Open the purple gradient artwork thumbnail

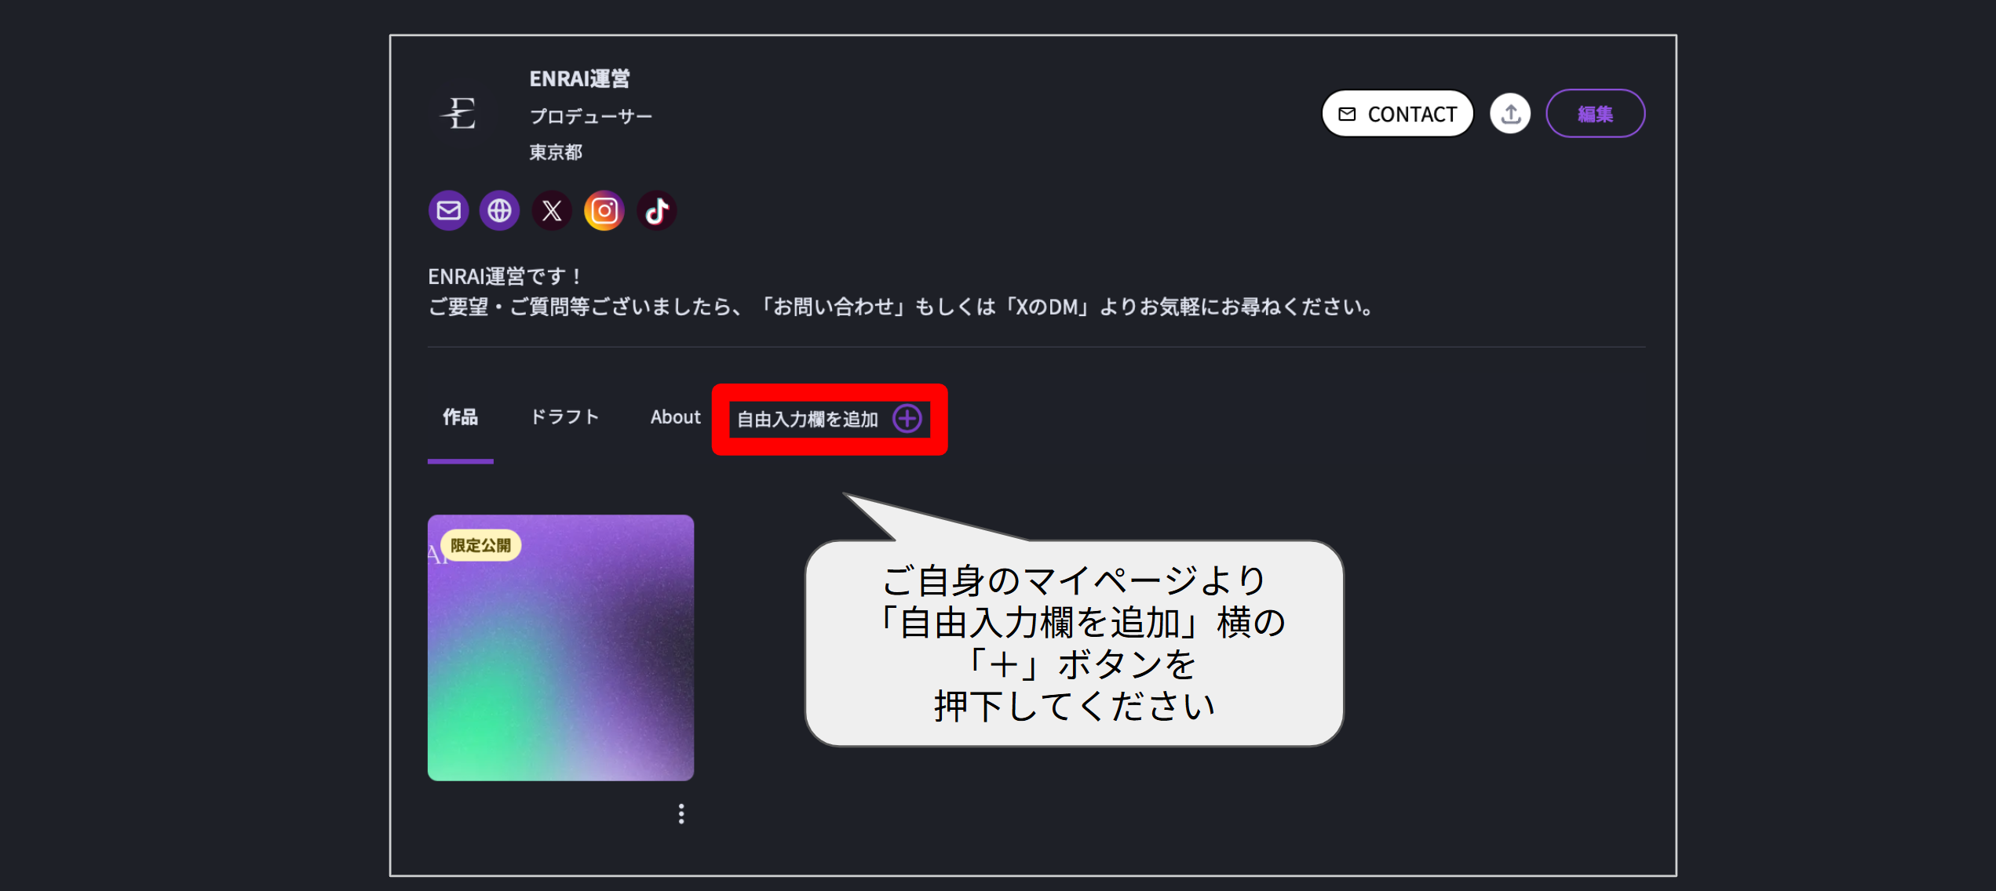pyautogui.click(x=560, y=648)
